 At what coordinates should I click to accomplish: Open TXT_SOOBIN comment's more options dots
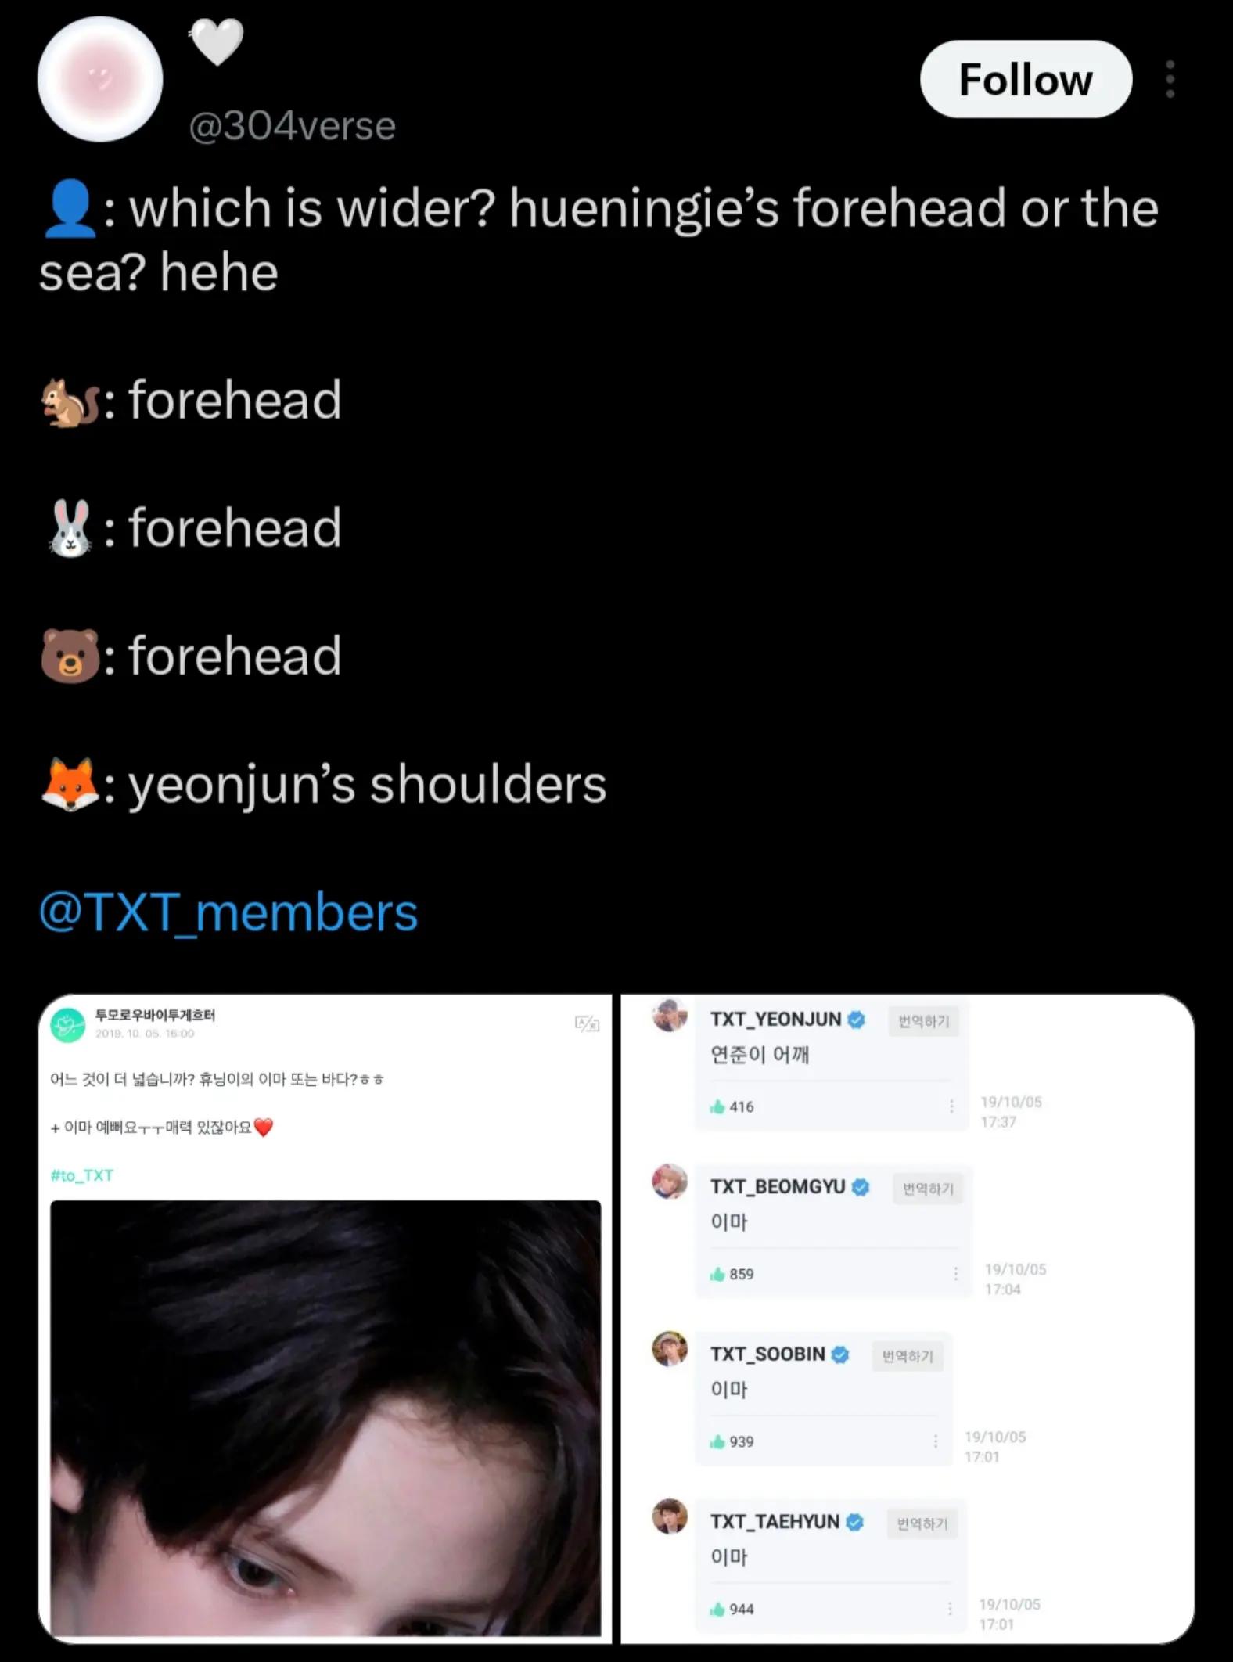coord(935,1441)
